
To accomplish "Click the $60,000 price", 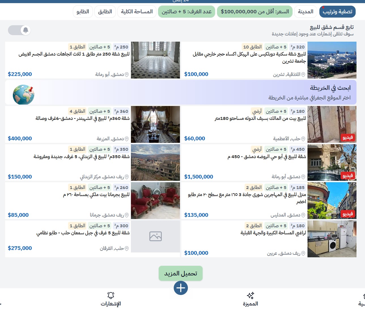I will point(195,139).
